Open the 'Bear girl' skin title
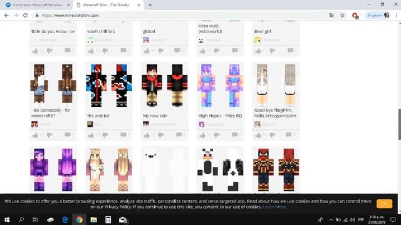The image size is (401, 225). pos(263,31)
